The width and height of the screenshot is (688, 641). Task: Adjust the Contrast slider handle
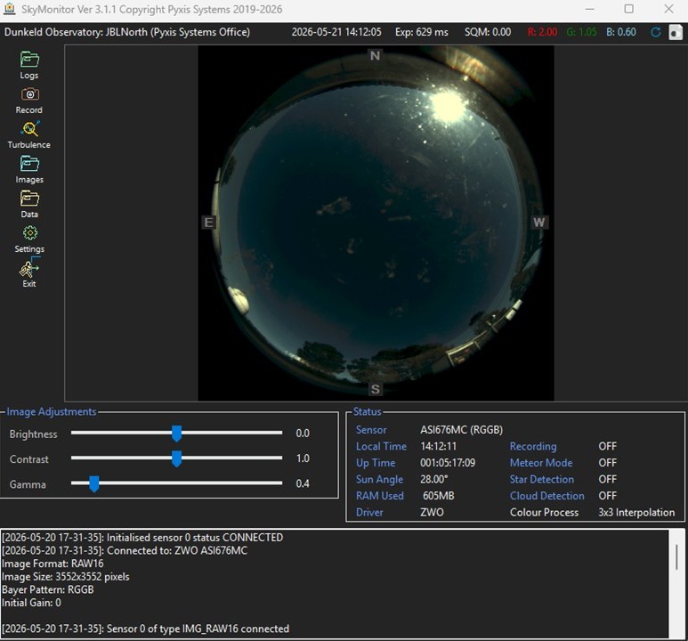[176, 458]
